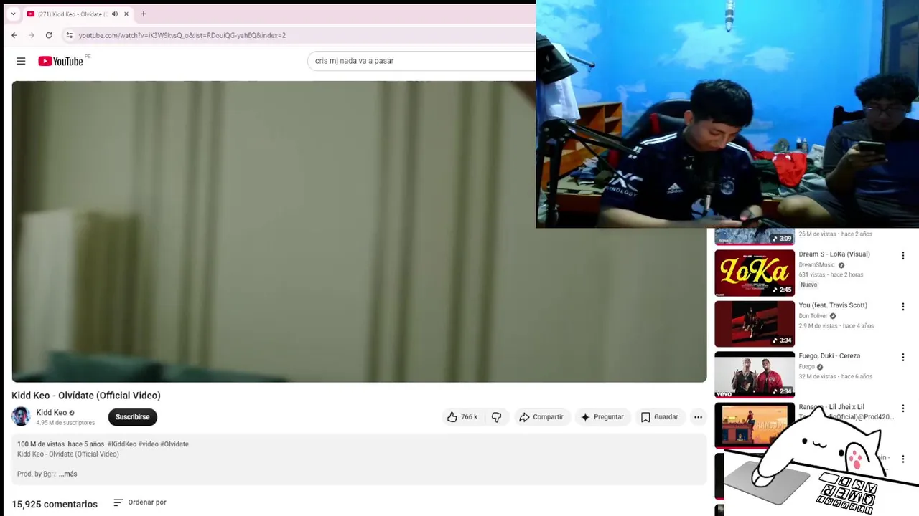Open options menu for Fuego, Duki - Cereza
The image size is (919, 516).
point(903,358)
